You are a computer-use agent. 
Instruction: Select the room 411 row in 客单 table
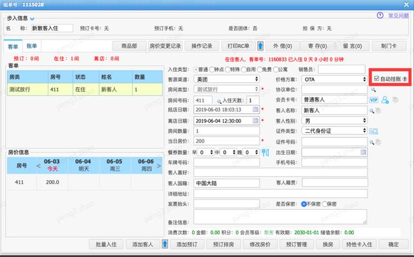(85, 89)
